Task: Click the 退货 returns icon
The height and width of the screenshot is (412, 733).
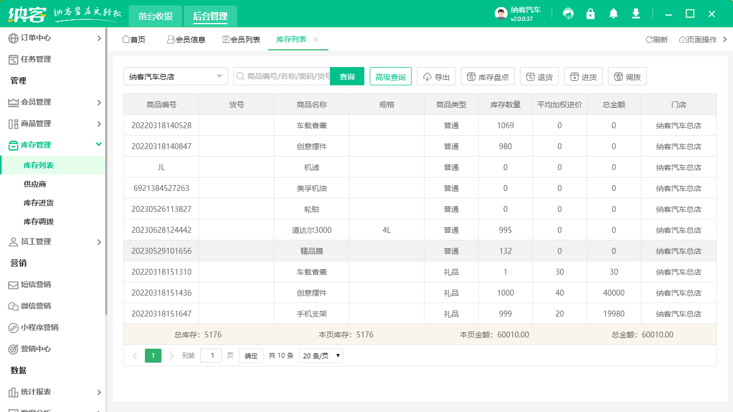Action: 539,76
